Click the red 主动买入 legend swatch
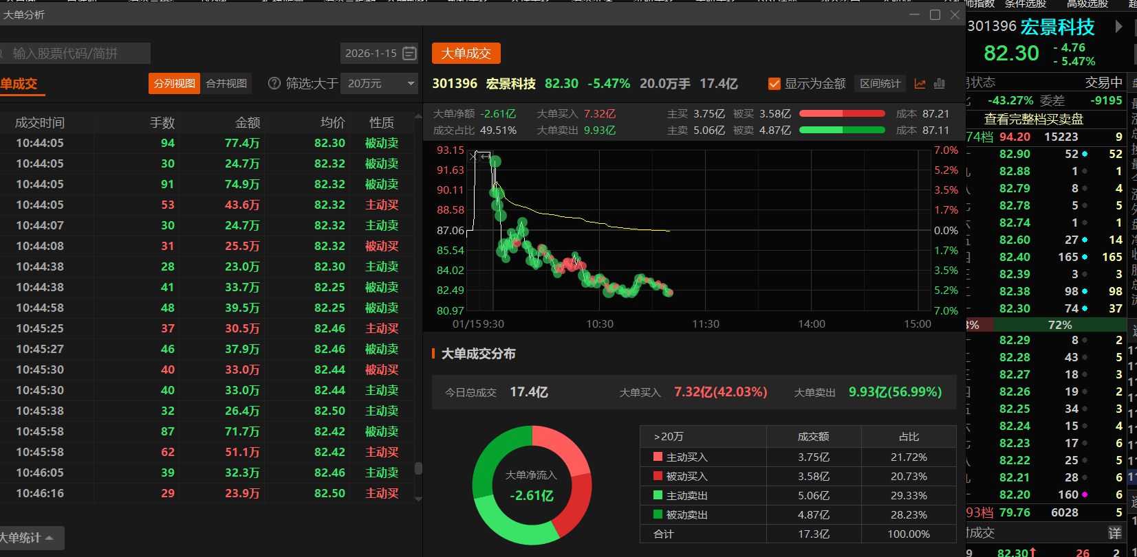Viewport: 1137px width, 557px height. tap(658, 457)
